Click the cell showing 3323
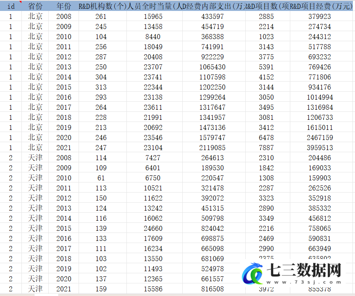Viewport: 355px width, 296px height. (268, 198)
